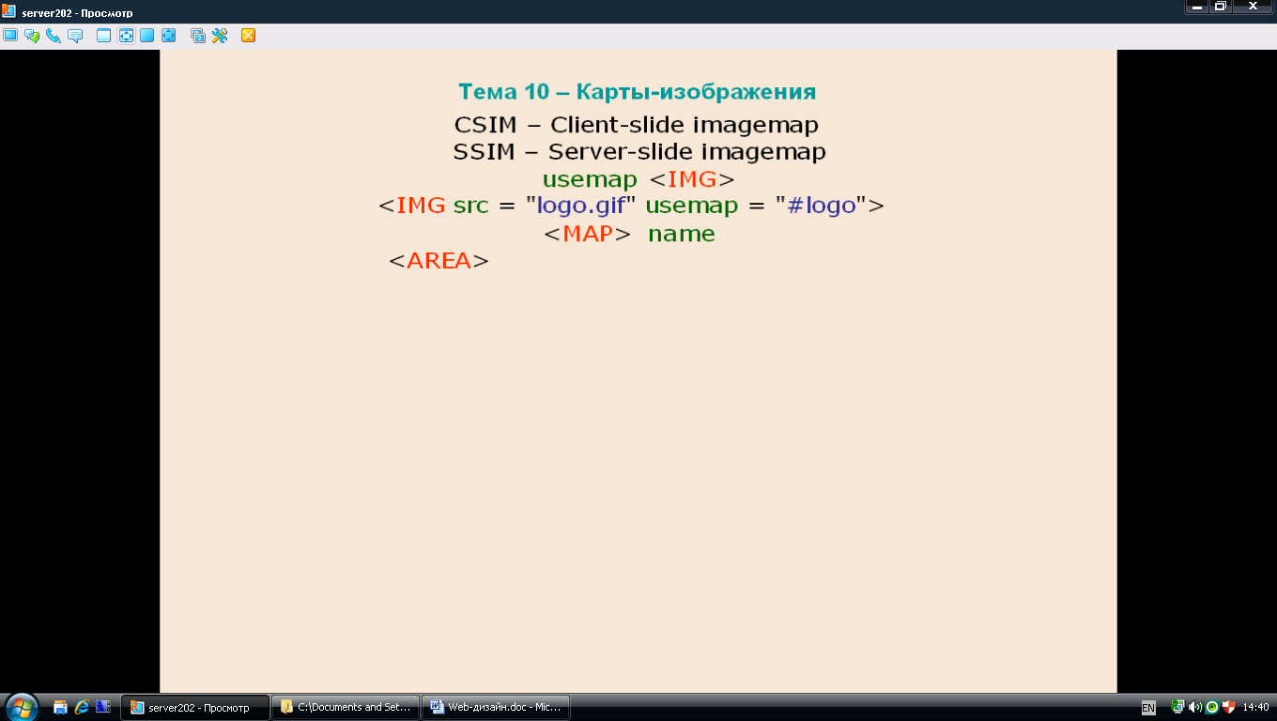Click the line usemap <IMG>
Image resolution: width=1277 pixels, height=721 pixels.
pos(638,179)
